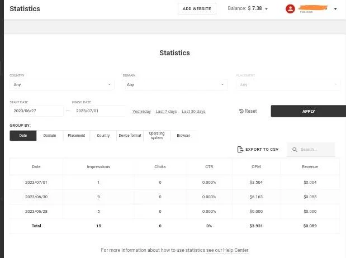Click the red user avatar icon
The width and height of the screenshot is (346, 258).
[290, 9]
